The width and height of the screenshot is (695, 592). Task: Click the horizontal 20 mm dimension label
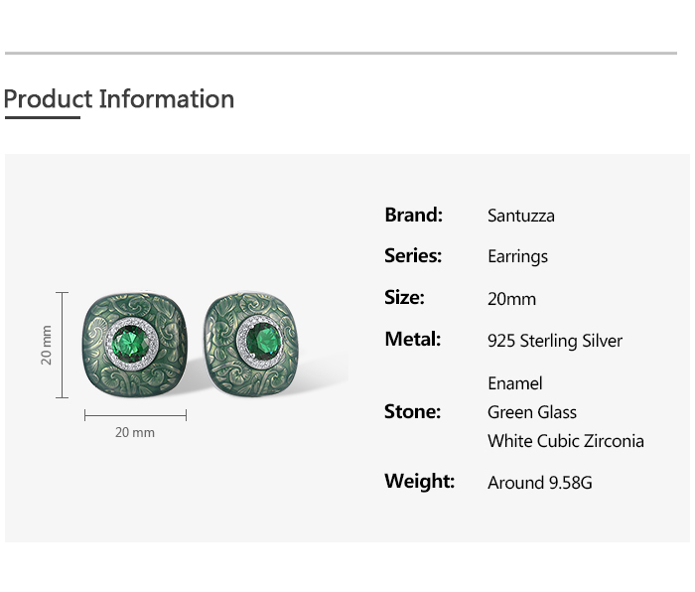(x=135, y=432)
